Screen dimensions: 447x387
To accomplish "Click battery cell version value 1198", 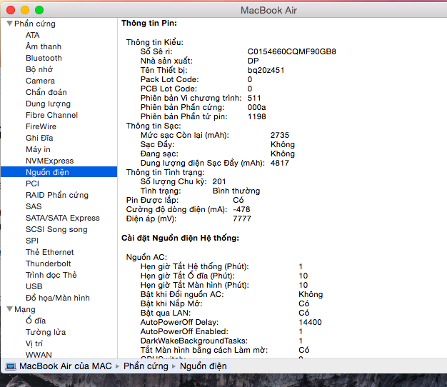I will tap(256, 116).
